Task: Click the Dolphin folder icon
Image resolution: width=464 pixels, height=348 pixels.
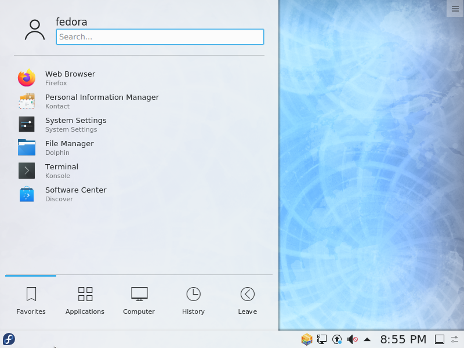Action: coord(27,147)
